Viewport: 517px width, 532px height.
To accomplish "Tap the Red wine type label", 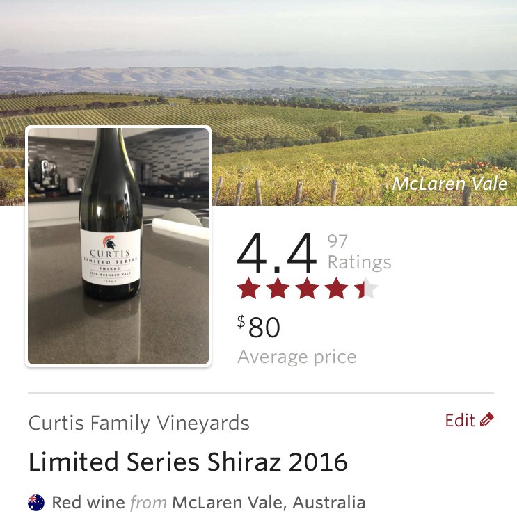I will 88,503.
